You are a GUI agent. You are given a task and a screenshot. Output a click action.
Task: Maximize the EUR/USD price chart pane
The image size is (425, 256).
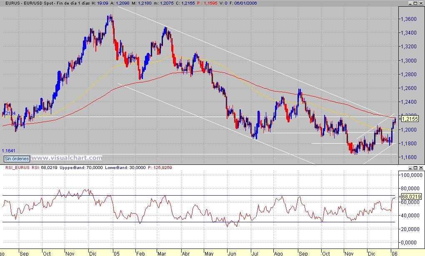coord(416,3)
